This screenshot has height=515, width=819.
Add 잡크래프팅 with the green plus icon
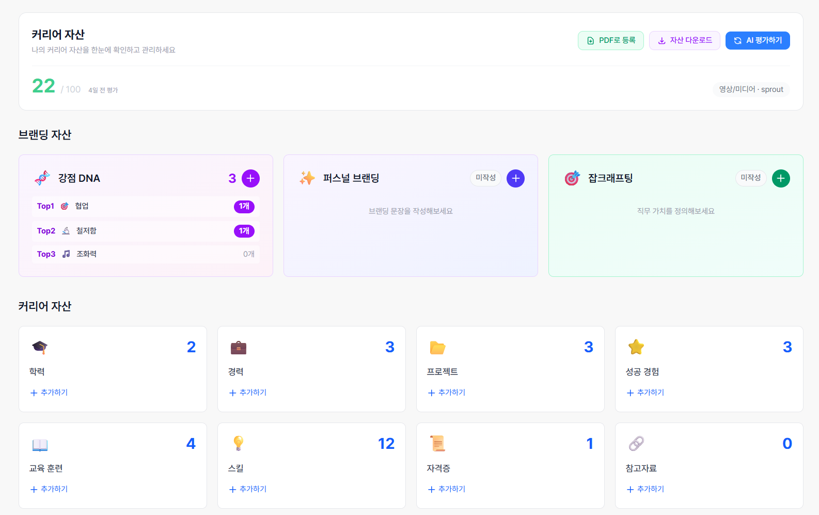pos(781,178)
